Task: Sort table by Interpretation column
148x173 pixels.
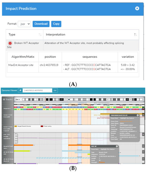Action: point(135,35)
